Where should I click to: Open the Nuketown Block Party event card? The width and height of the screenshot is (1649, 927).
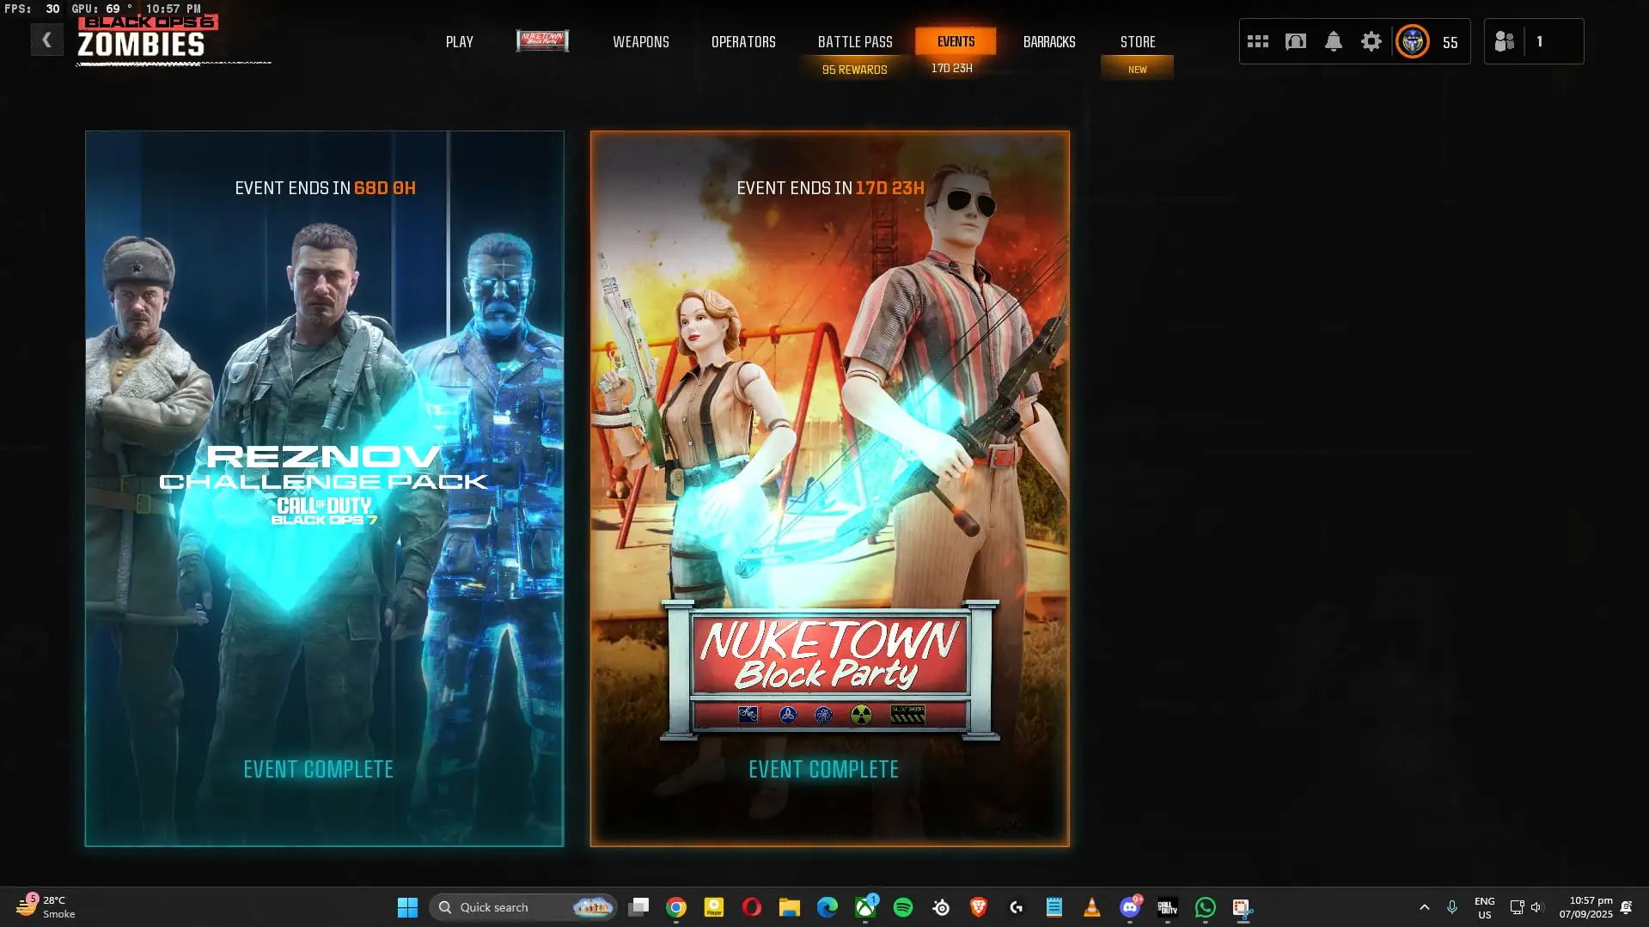coord(829,488)
